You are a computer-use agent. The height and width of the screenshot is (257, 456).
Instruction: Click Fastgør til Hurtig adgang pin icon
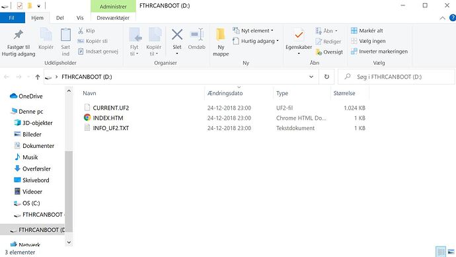click(19, 35)
